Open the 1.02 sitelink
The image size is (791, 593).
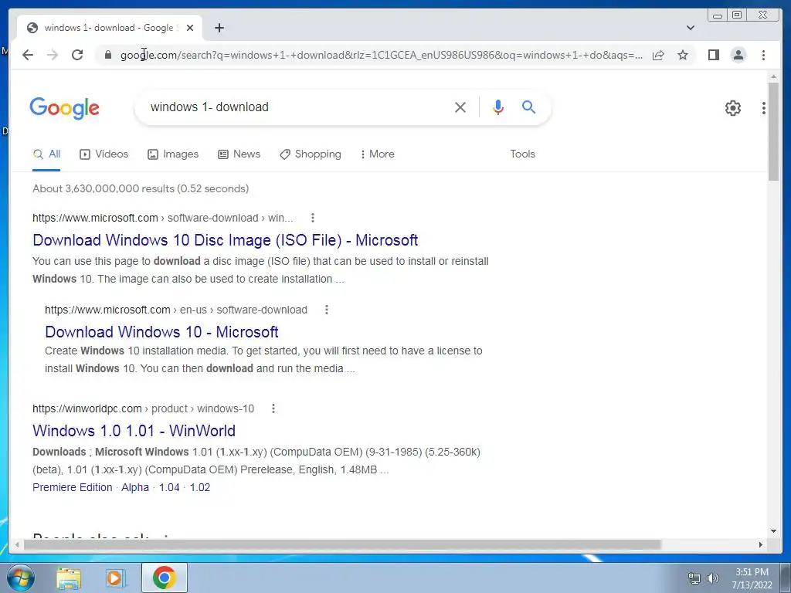pos(200,488)
